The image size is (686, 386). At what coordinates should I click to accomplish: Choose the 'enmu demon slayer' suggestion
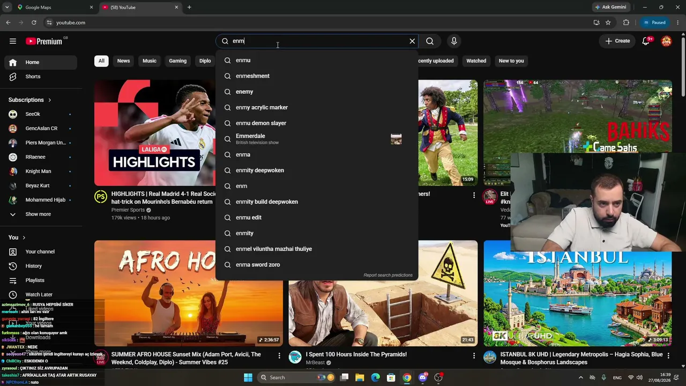coord(317,123)
